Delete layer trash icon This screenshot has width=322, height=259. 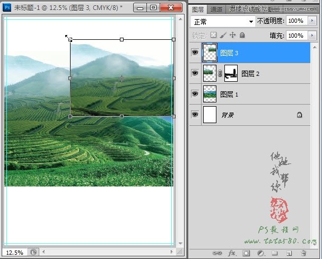(x=303, y=253)
